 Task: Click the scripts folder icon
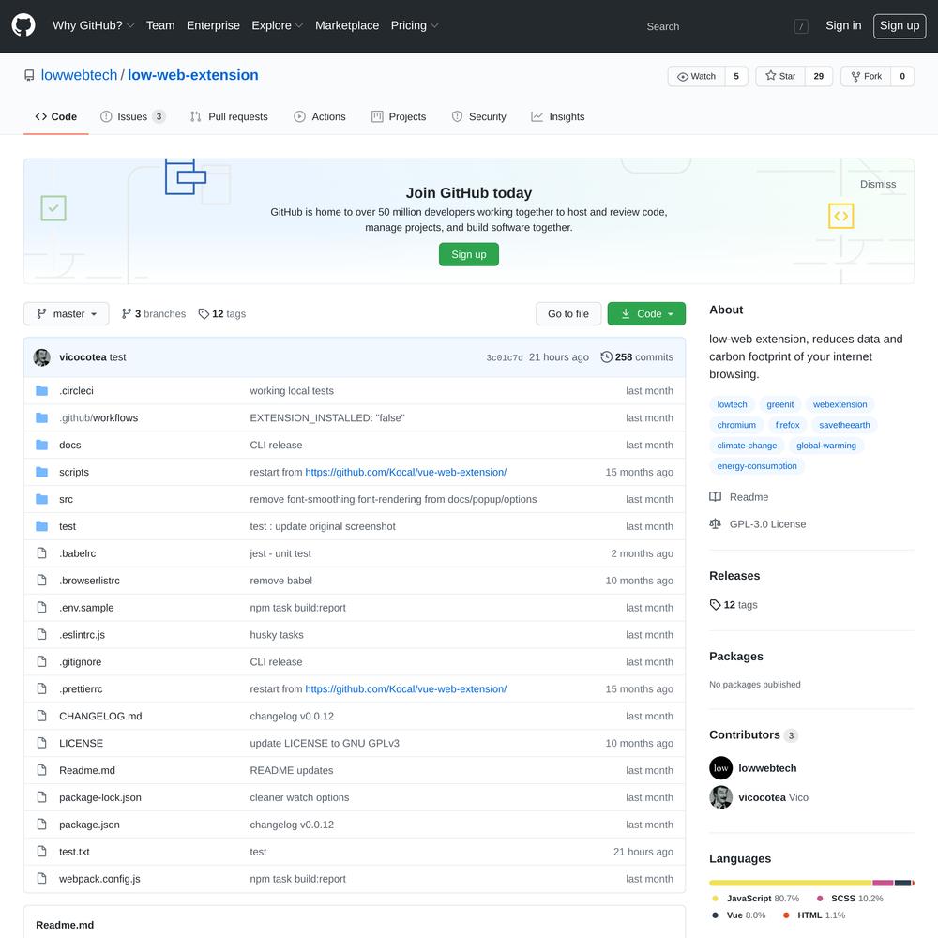click(42, 472)
